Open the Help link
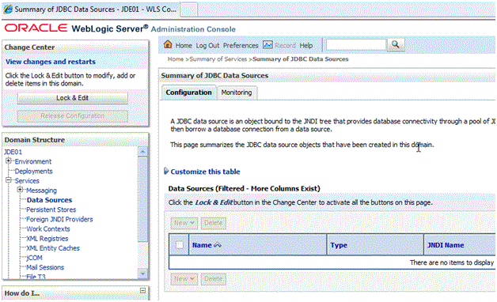 306,46
